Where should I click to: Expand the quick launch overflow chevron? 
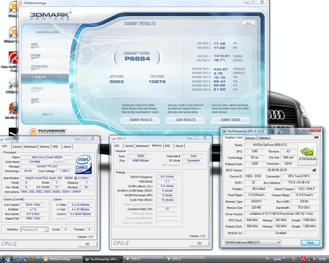pos(38,258)
